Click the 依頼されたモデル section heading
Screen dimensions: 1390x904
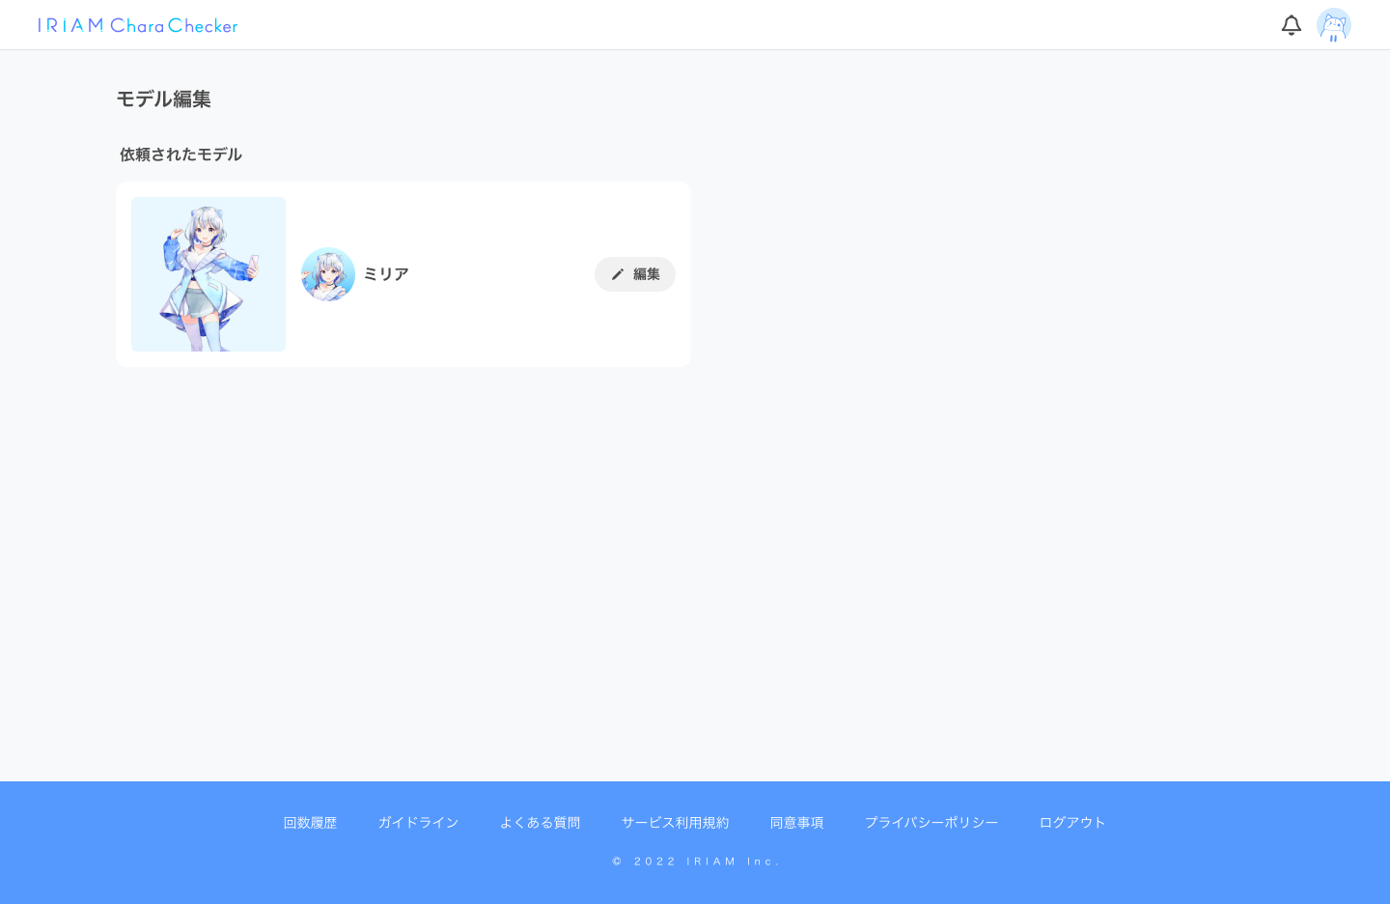pyautogui.click(x=181, y=155)
